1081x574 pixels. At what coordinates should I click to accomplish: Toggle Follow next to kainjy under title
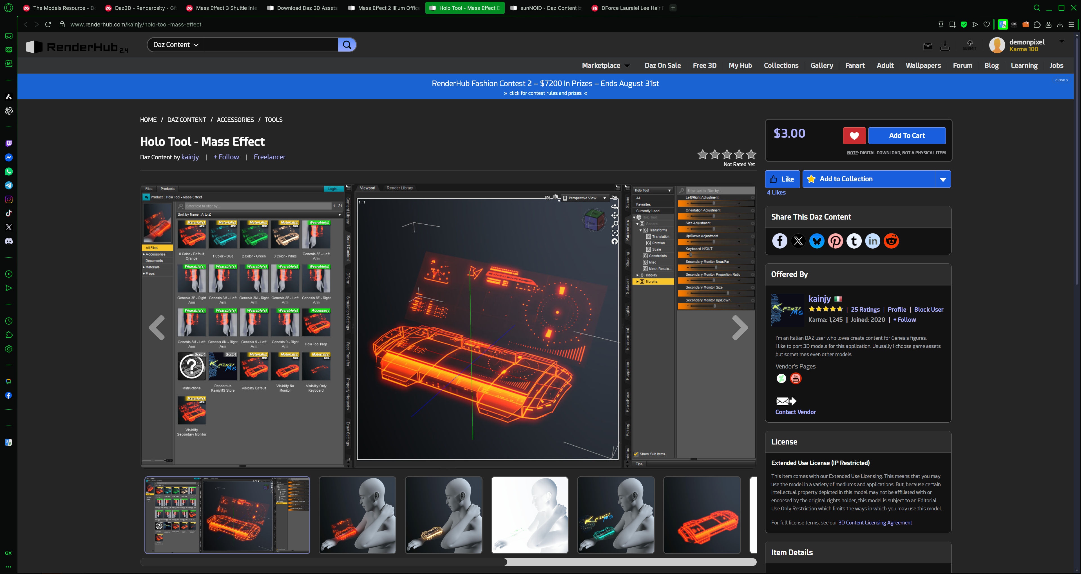226,157
